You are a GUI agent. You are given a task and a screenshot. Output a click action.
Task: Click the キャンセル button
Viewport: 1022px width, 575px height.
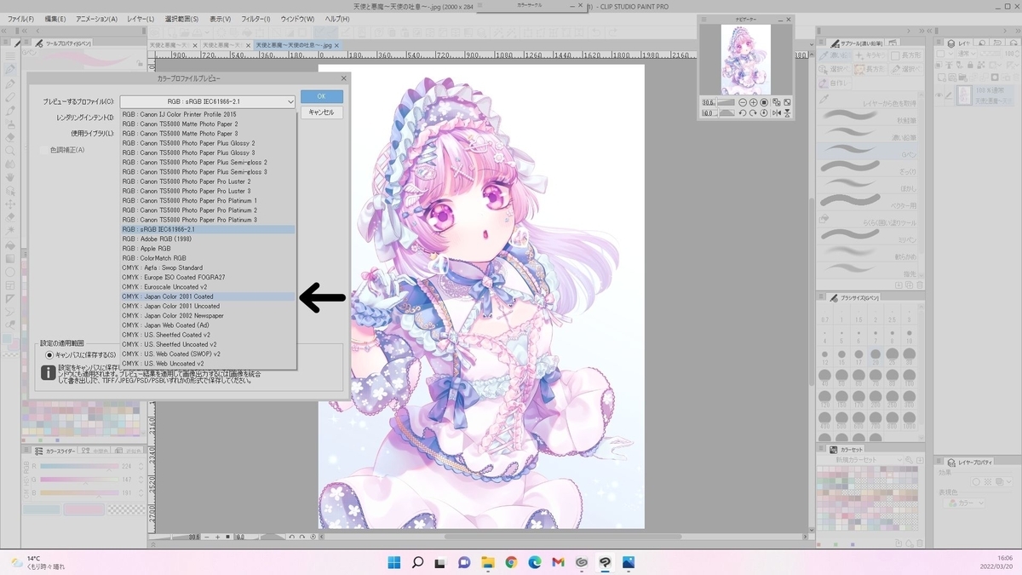321,112
